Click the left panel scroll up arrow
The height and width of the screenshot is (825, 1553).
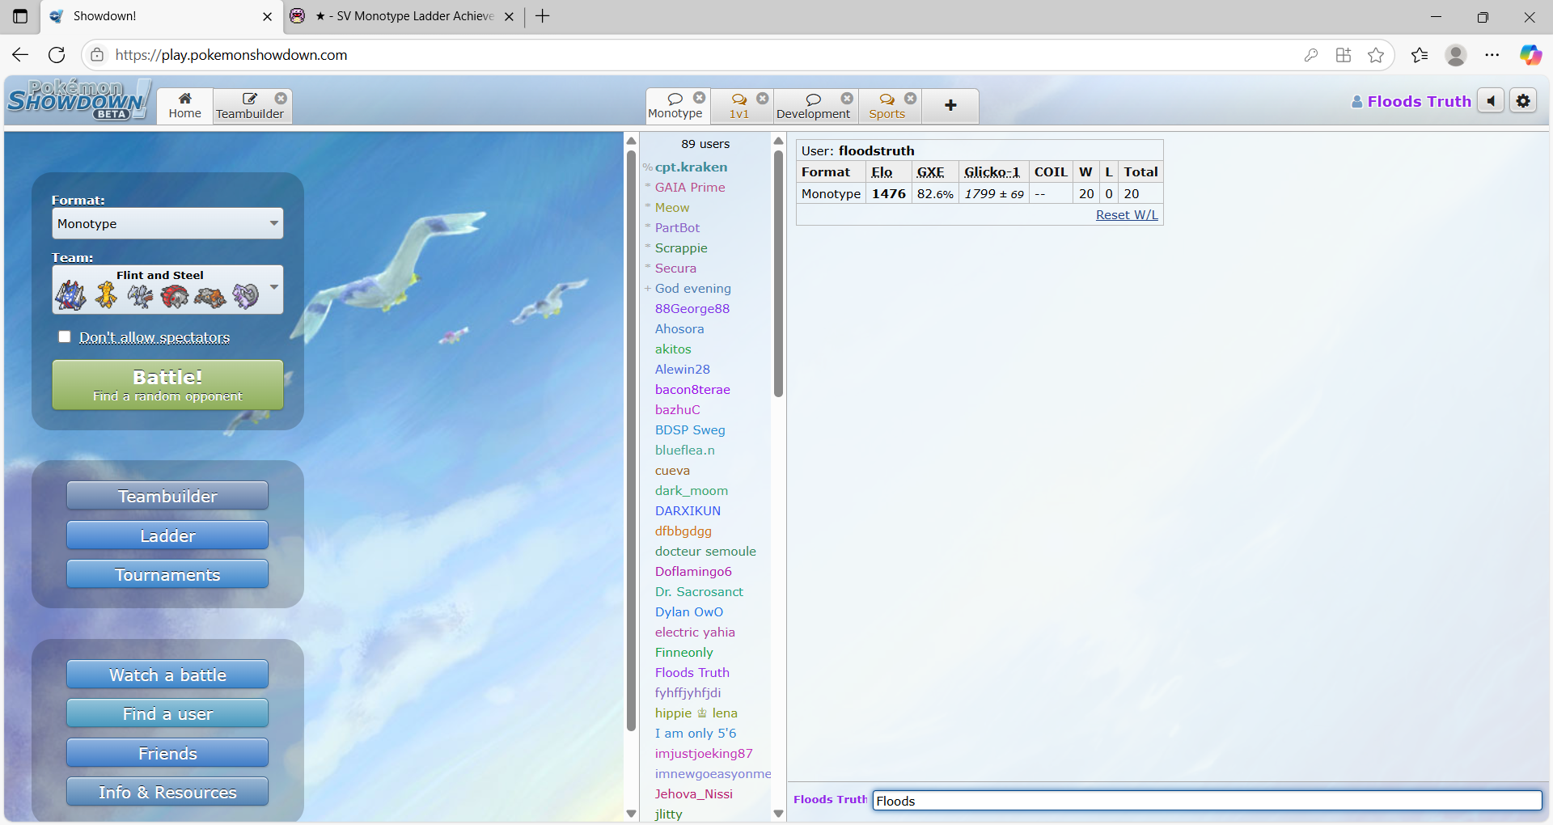[632, 141]
